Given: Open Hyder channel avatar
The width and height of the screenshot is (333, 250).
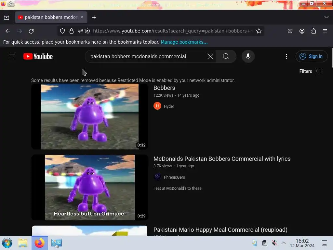Looking at the screenshot, I should pos(157,106).
